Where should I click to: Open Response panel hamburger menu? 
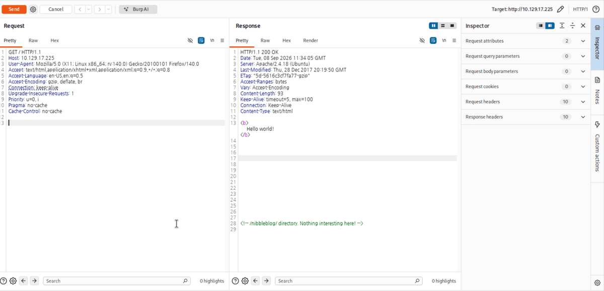tap(454, 40)
